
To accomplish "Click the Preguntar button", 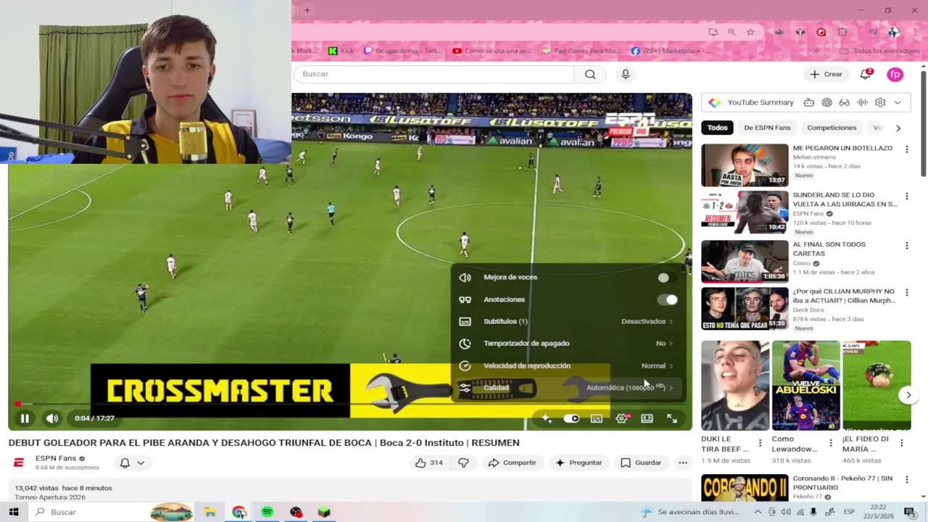I will click(x=579, y=463).
